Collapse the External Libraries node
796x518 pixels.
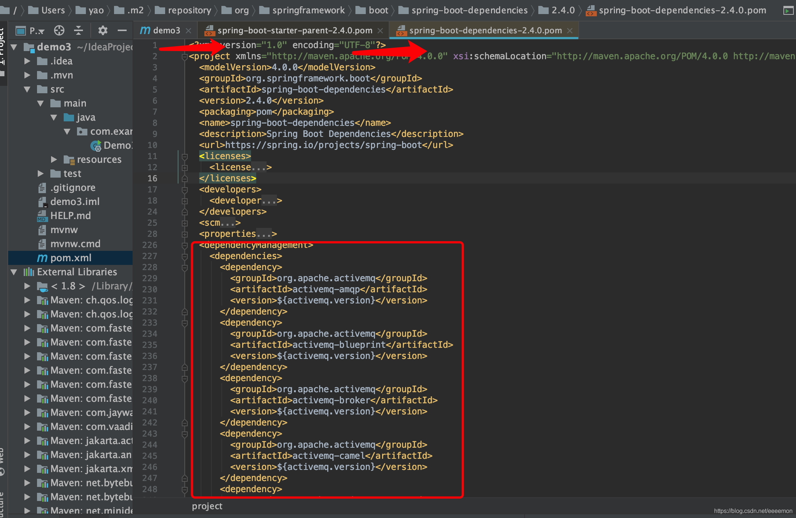tap(14, 272)
